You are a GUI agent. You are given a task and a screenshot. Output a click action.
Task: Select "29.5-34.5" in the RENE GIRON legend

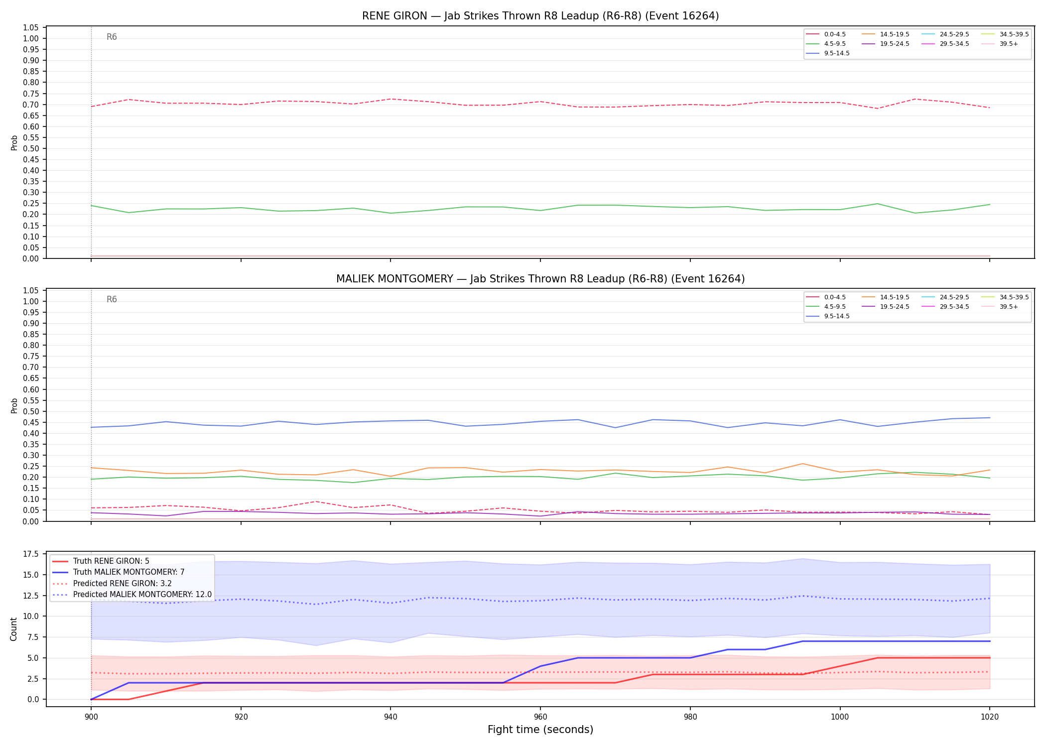point(954,44)
